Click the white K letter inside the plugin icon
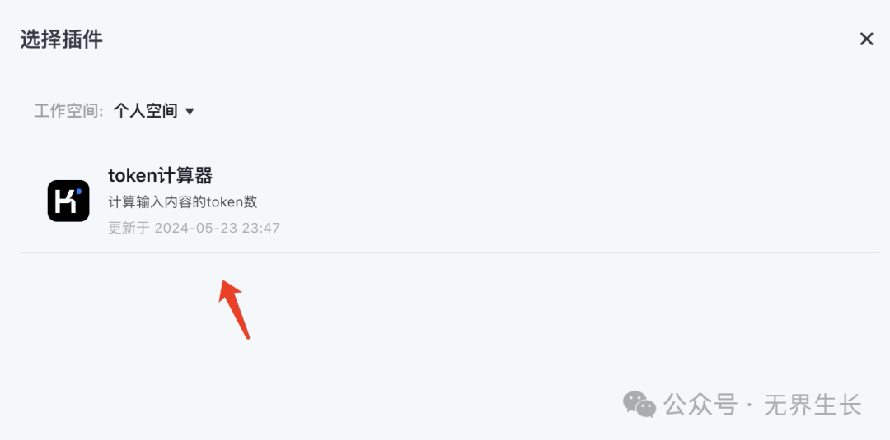Screen dimensions: 890x440 pyautogui.click(x=66, y=202)
